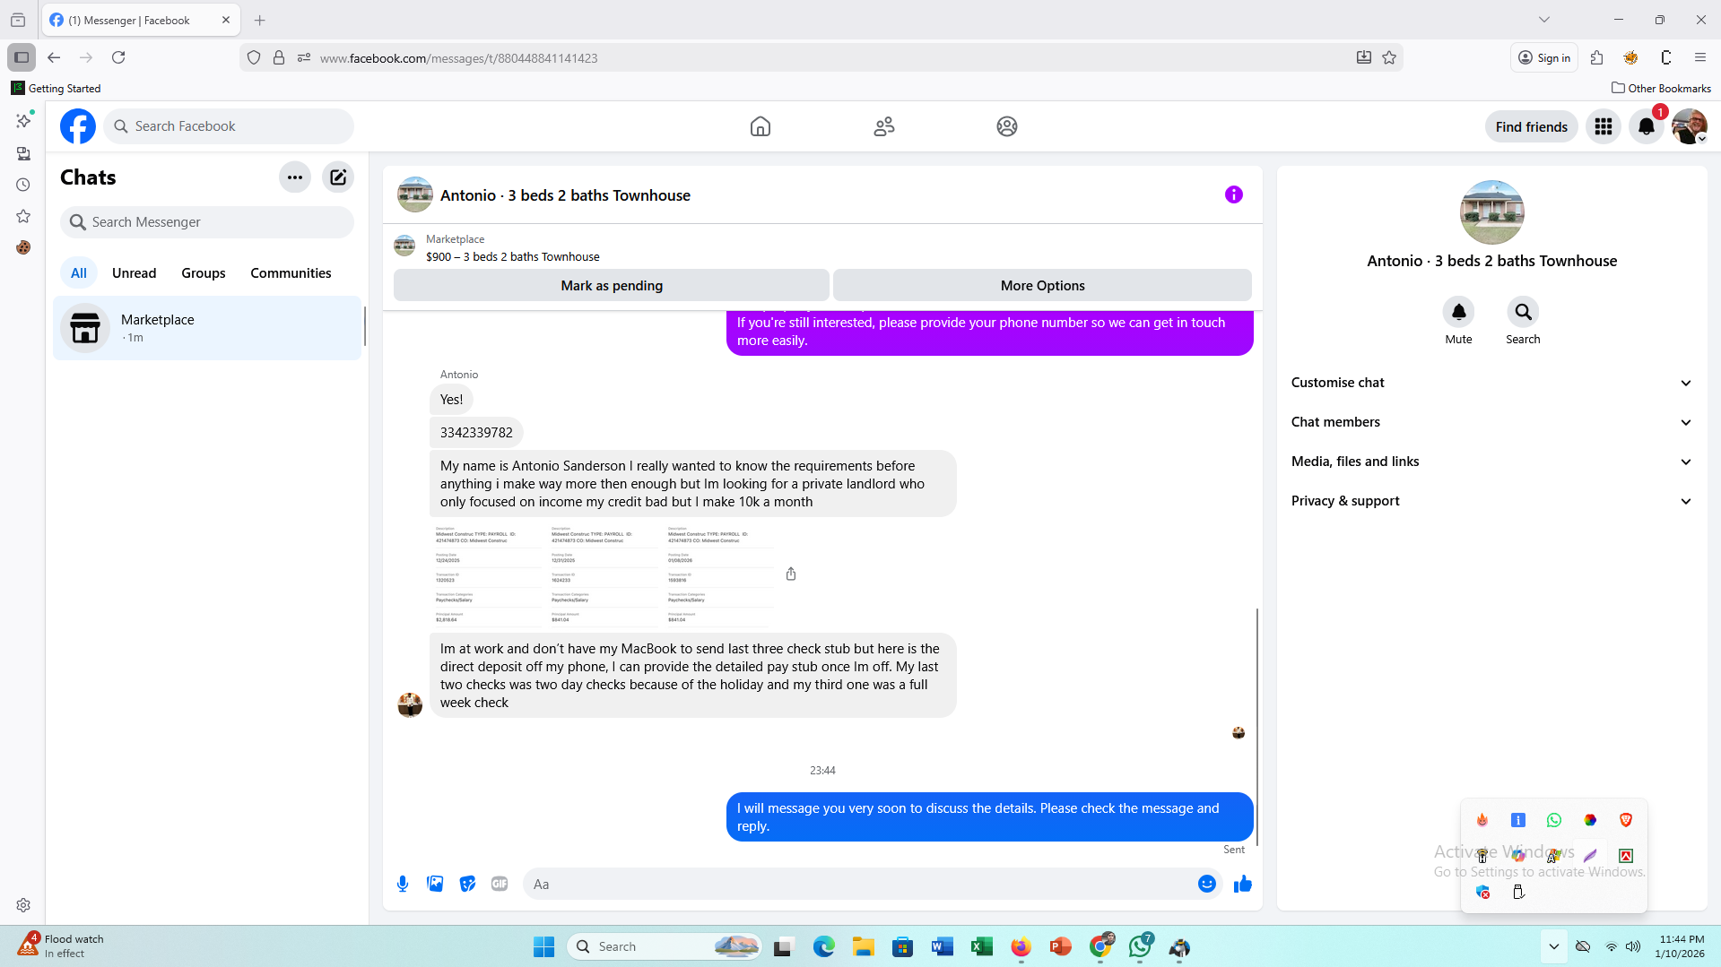Open the Flood watch weather widget
This screenshot has width=1721, height=967.
click(63, 945)
